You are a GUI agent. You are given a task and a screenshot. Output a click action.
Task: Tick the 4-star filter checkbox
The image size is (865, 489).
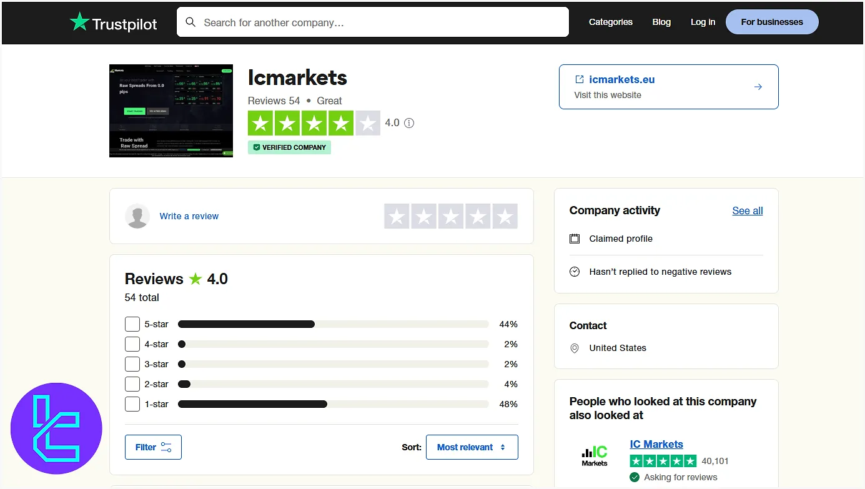point(132,344)
